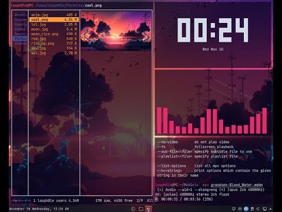Open the clipboard tray icon

tap(252, 209)
